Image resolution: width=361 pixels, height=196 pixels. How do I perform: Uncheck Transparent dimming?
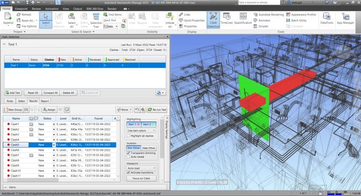(x=128, y=153)
